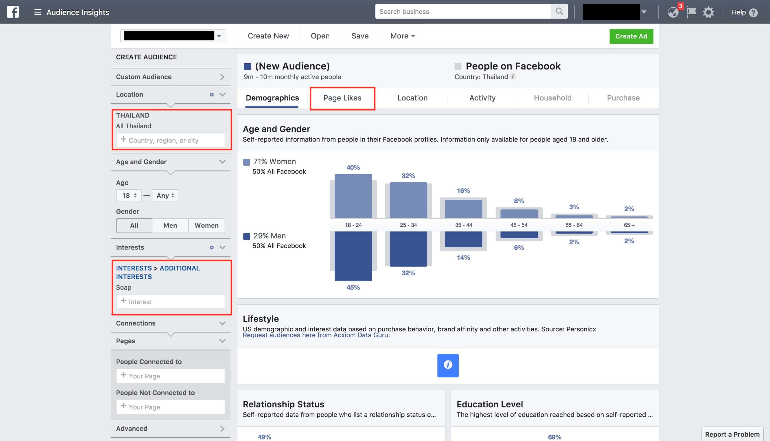Collapse the Age and Gender section
The width and height of the screenshot is (770, 441).
(222, 162)
